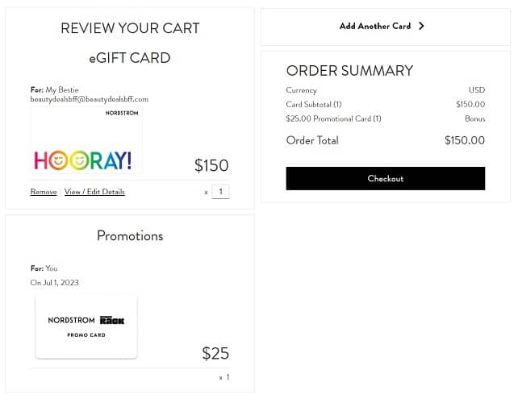Click the black Checkout button

[385, 178]
